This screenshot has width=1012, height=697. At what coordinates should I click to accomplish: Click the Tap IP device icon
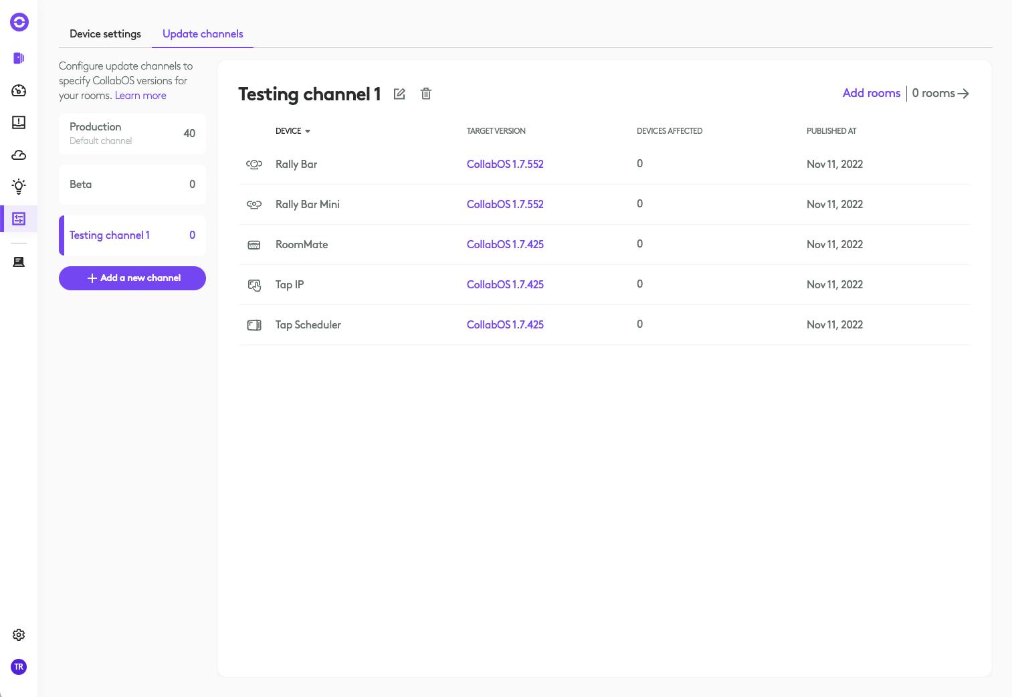254,285
